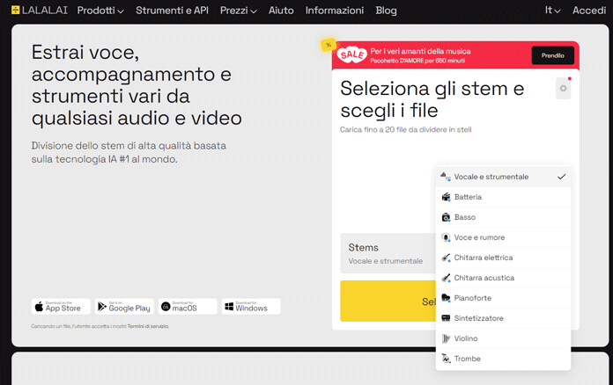Click the Trombe wind instrument icon

coord(446,359)
